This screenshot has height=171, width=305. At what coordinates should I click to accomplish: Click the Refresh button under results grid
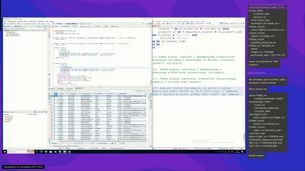click(54, 143)
